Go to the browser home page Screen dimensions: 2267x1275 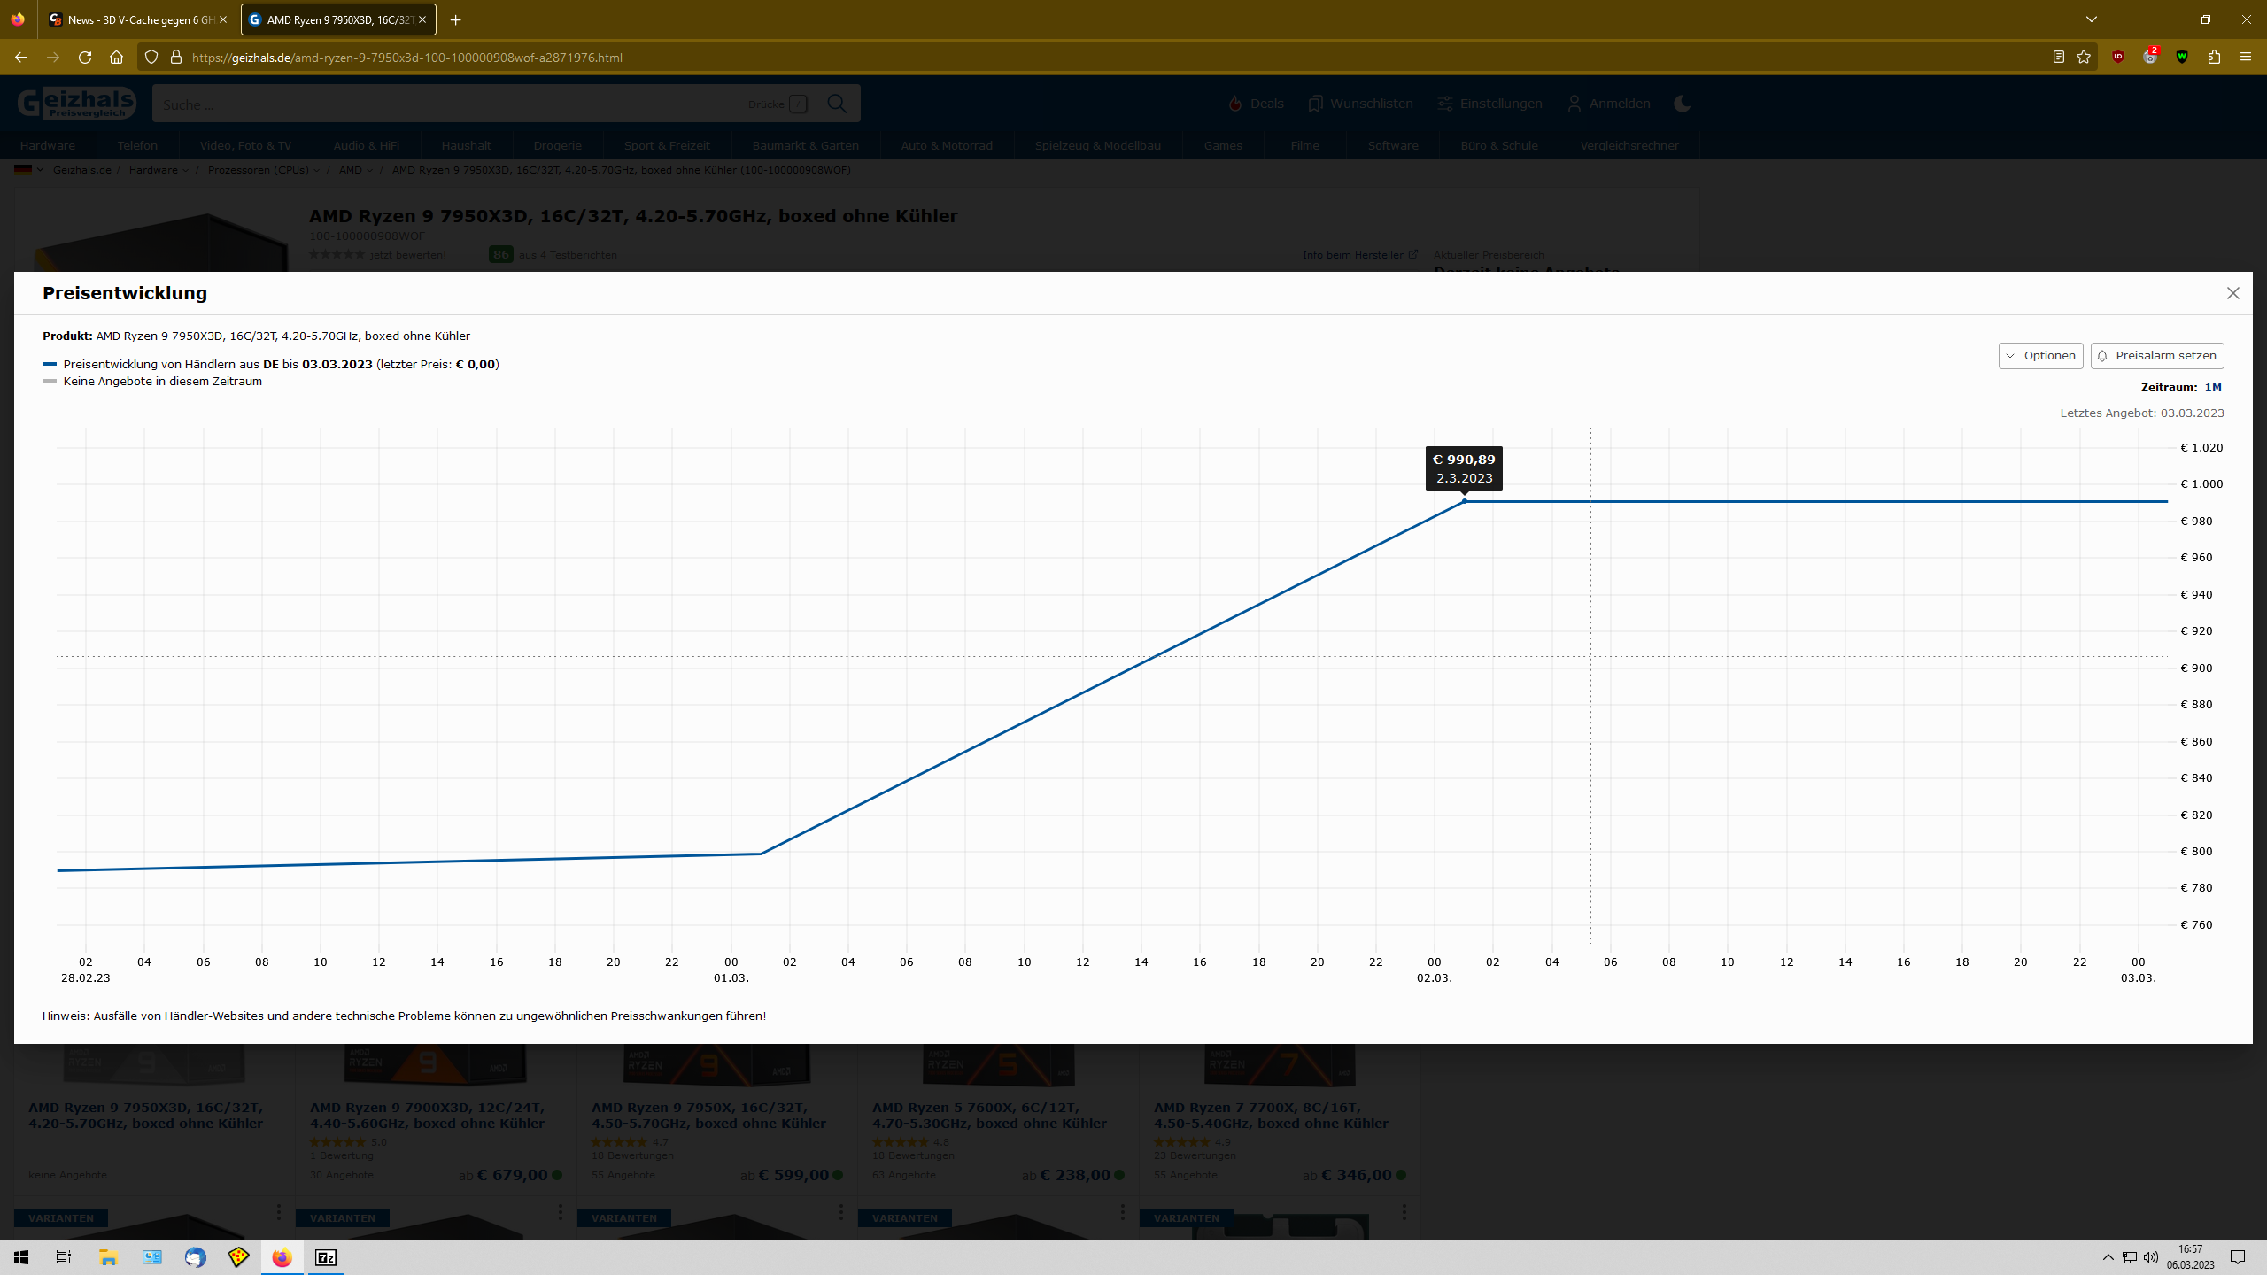[x=116, y=58]
